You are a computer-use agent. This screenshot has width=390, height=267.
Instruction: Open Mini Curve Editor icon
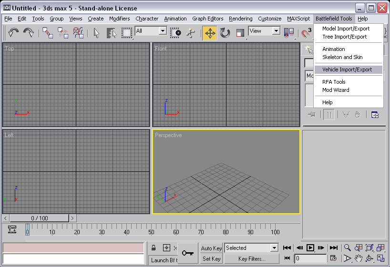point(12,229)
